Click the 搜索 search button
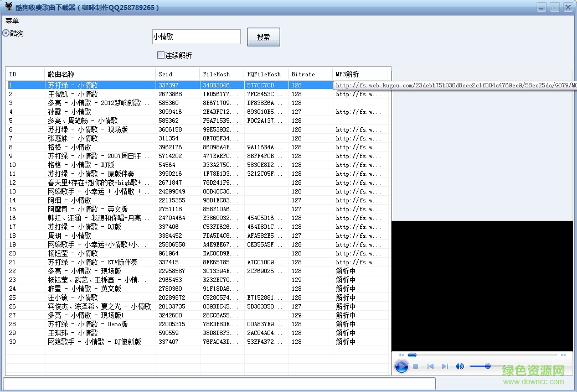 pos(263,36)
